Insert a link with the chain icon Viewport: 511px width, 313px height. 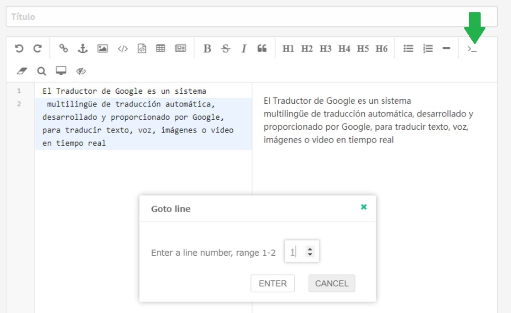pyautogui.click(x=63, y=49)
